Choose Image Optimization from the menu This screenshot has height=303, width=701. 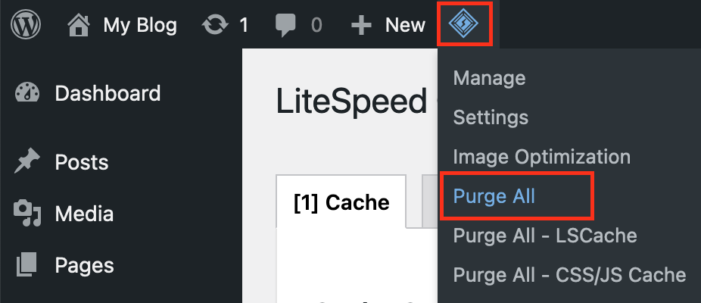pos(541,157)
